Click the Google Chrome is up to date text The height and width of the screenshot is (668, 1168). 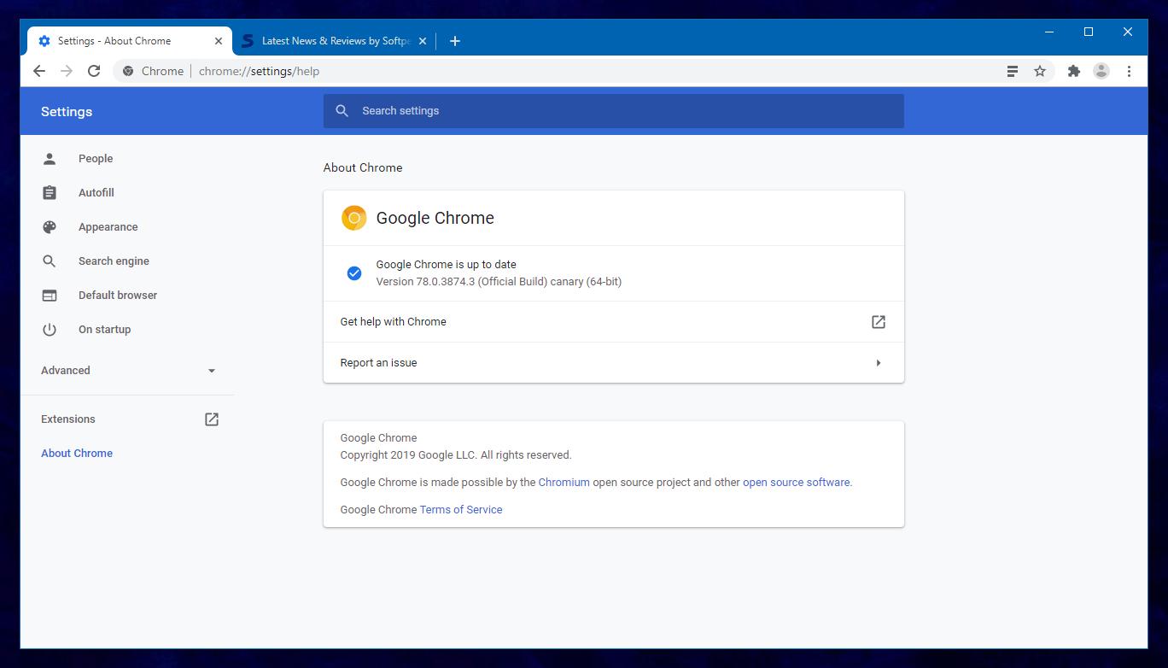pos(446,265)
